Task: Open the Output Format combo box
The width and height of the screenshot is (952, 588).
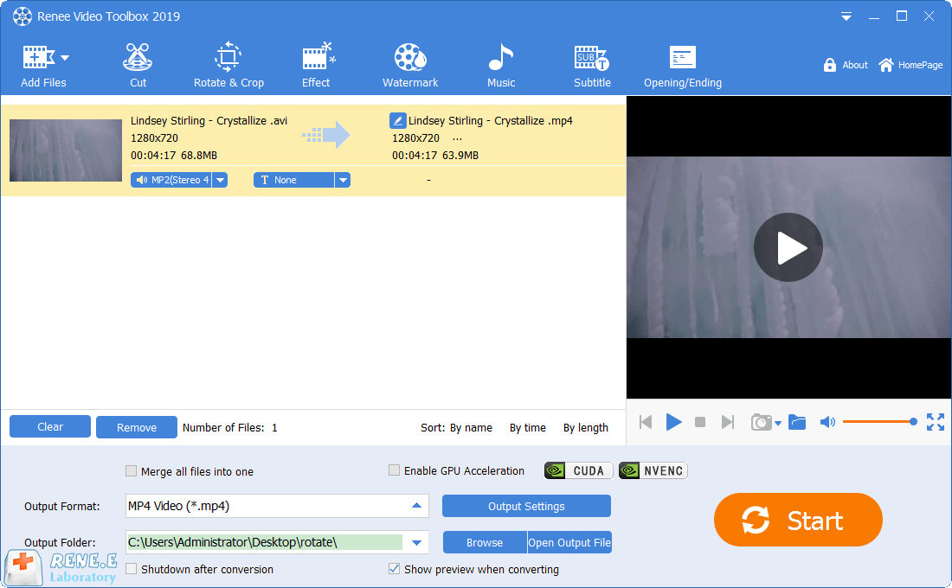Action: (277, 506)
